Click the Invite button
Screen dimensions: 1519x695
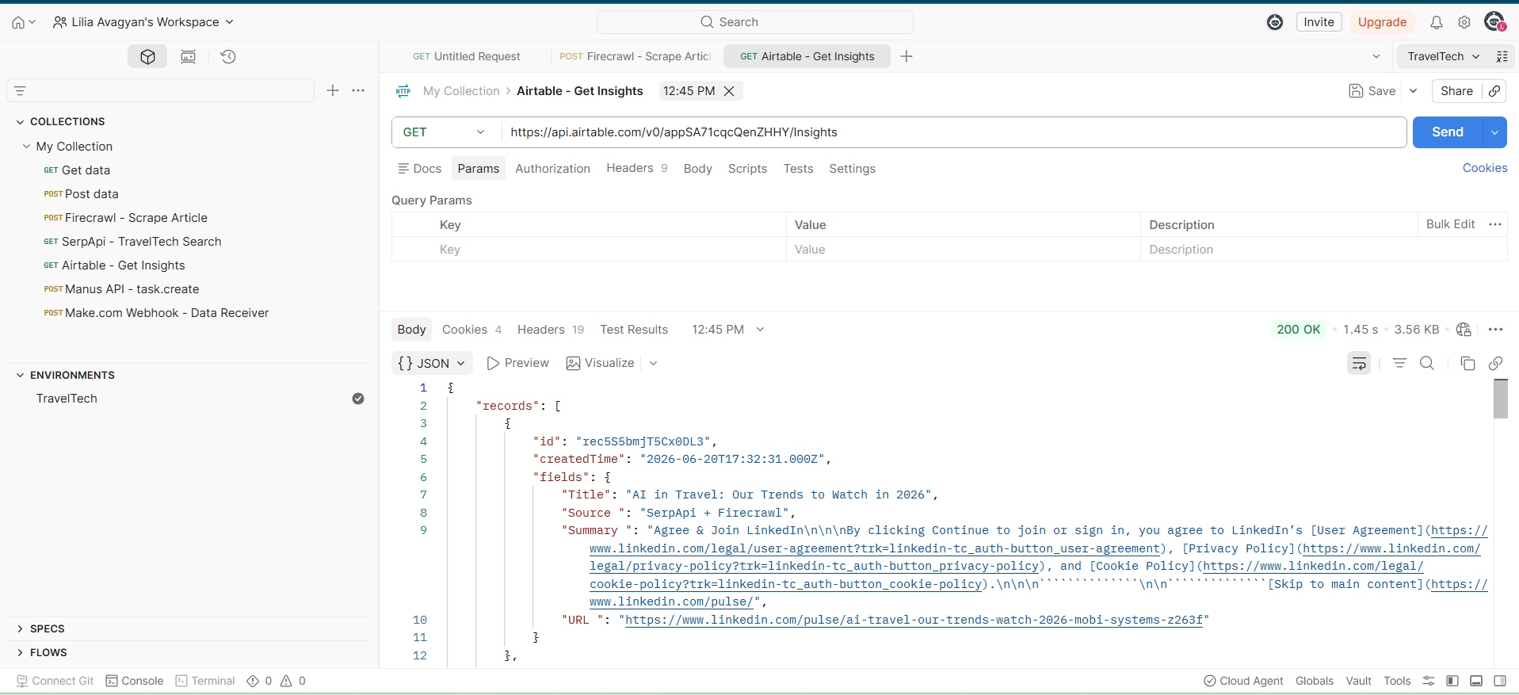(x=1319, y=22)
